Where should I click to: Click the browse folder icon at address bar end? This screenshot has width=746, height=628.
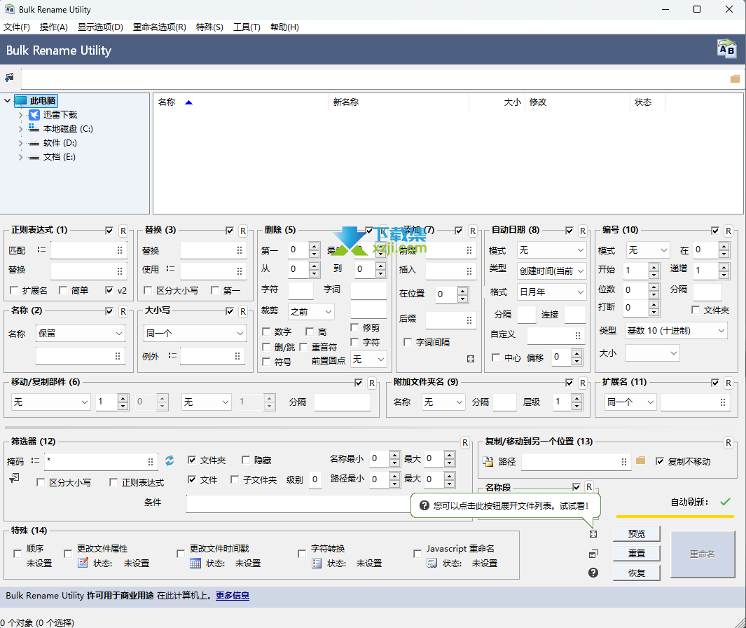(735, 78)
